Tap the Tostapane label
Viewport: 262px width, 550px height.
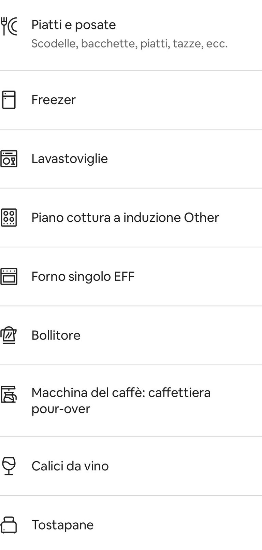tap(62, 525)
